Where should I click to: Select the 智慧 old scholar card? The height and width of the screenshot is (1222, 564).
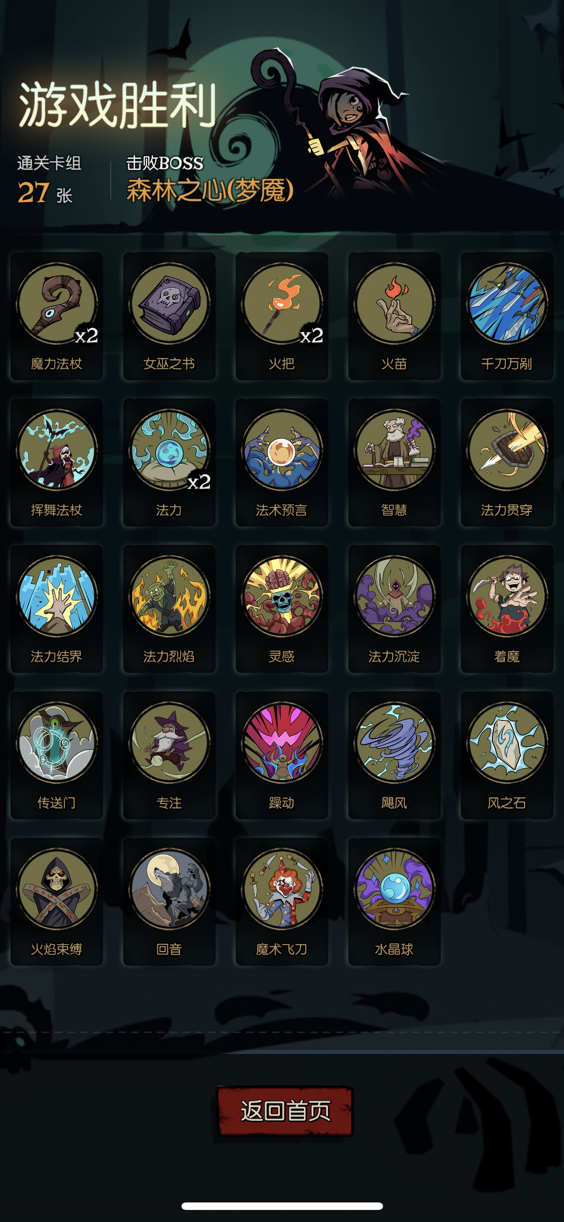[x=394, y=463]
